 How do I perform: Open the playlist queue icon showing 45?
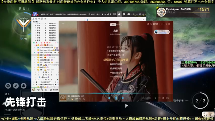(x=167, y=98)
